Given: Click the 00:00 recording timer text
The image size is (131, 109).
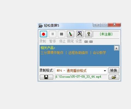Looking at the screenshot, I should [x=88, y=42].
